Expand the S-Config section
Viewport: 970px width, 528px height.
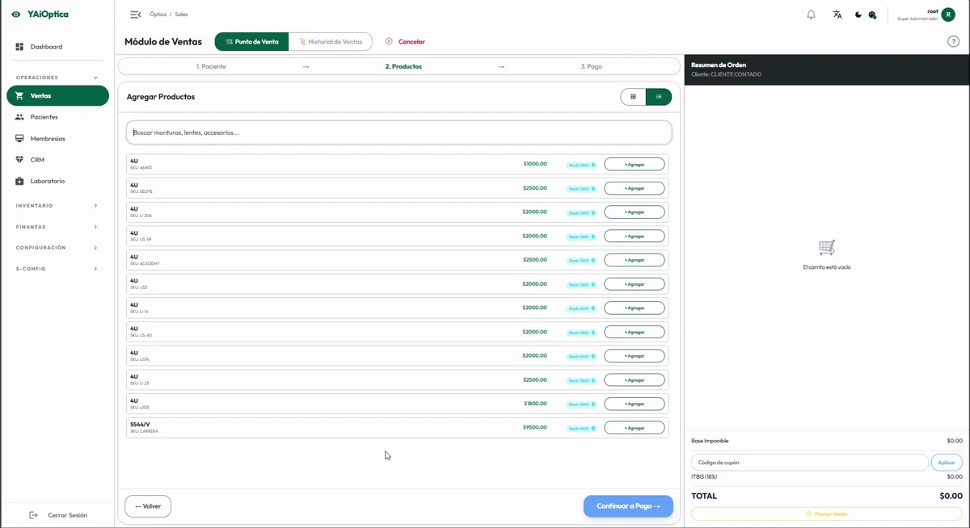tap(57, 269)
